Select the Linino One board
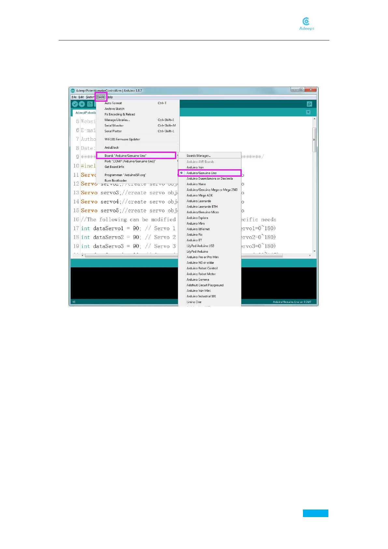This screenshot has width=388, height=549. (209, 302)
